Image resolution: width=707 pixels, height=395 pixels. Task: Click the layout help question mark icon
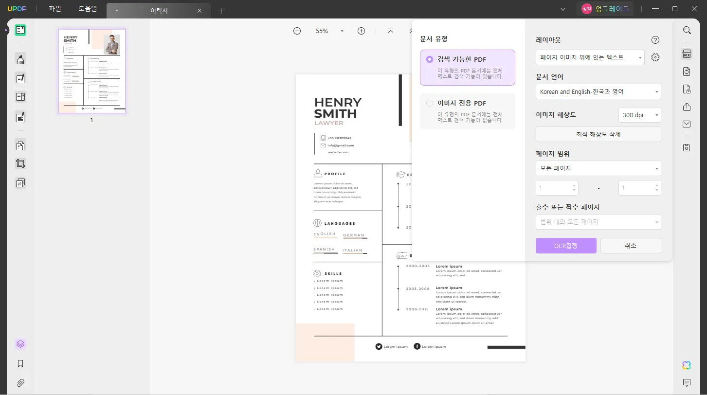click(655, 40)
